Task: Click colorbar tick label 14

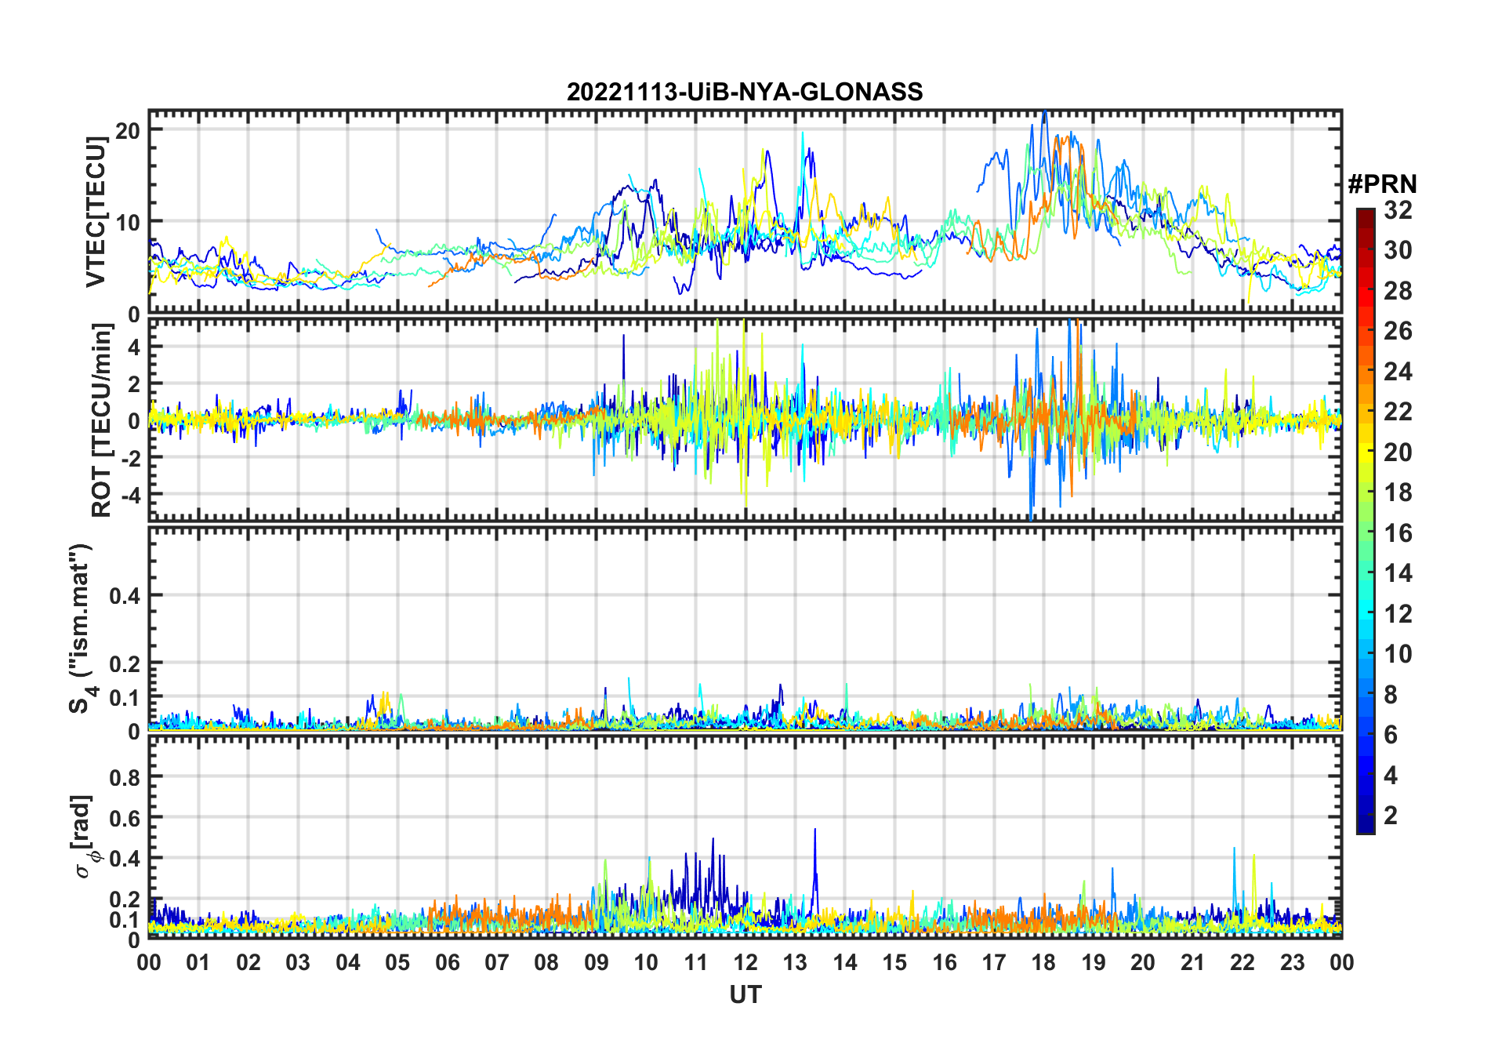Action: [x=1398, y=573]
